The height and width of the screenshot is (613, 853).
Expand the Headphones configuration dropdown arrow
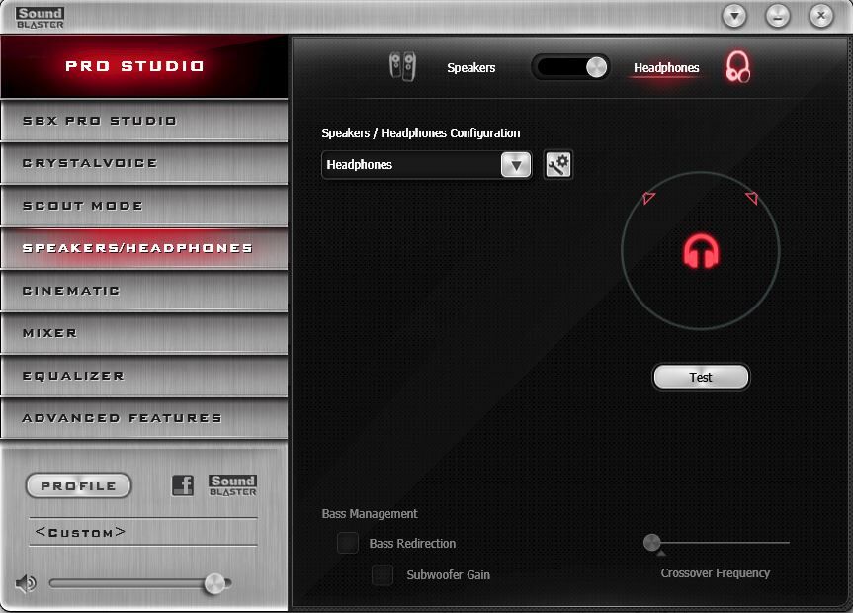click(x=516, y=165)
